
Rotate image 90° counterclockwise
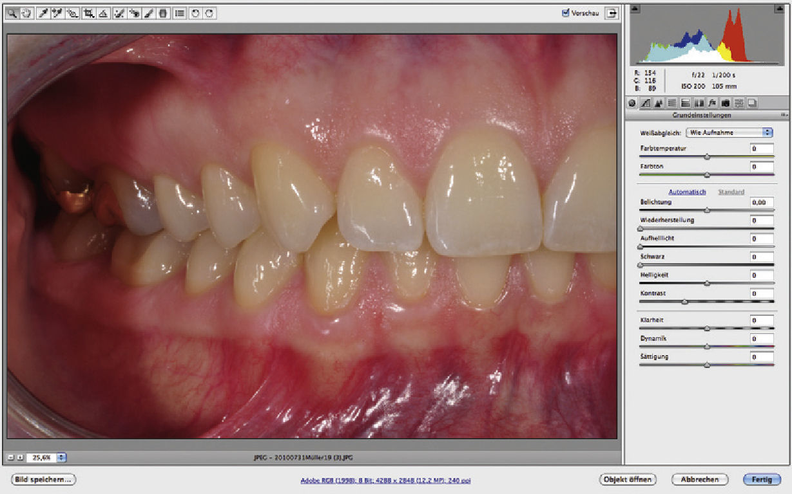pyautogui.click(x=195, y=13)
